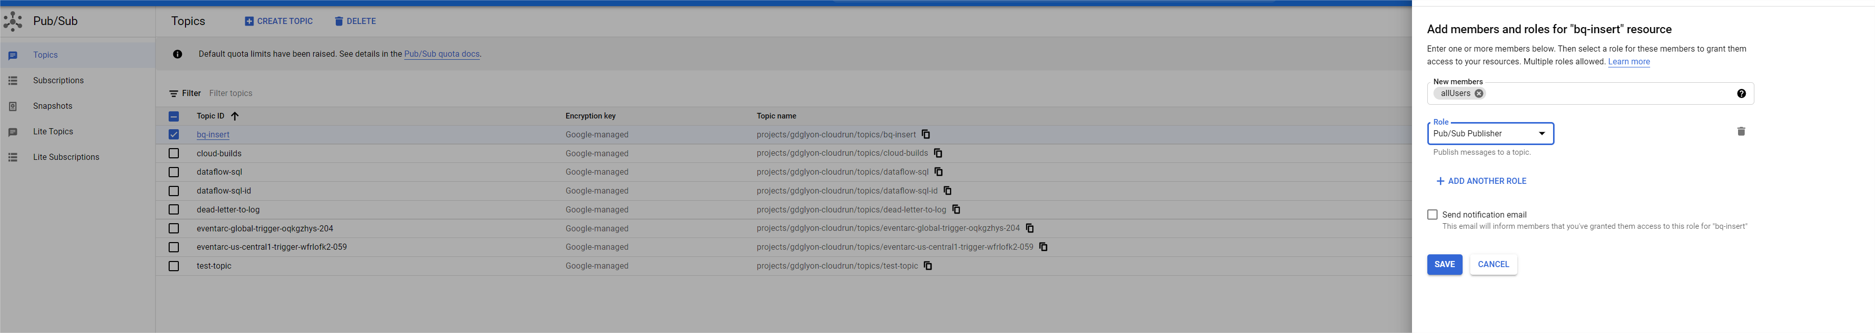Viewport: 1875px width, 333px height.
Task: Open Snapshots in the sidebar menu
Action: [77, 106]
